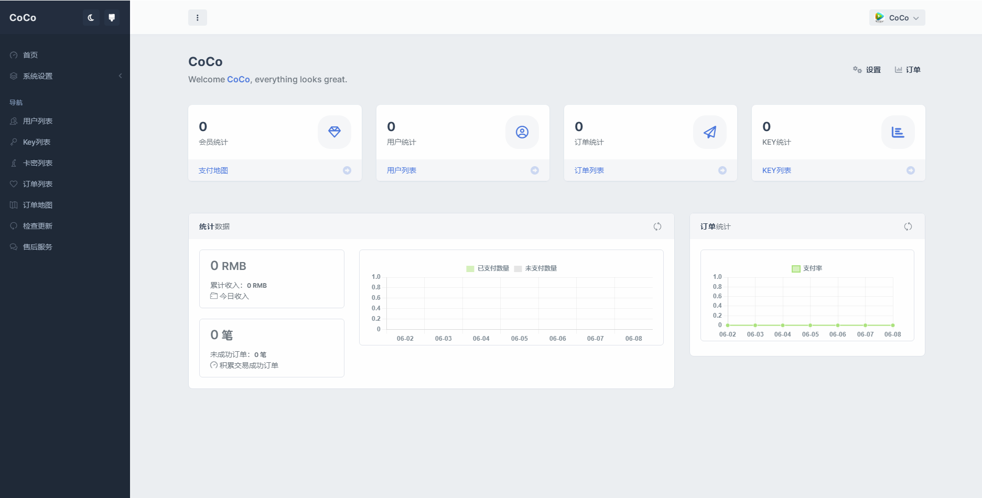Click the chart icon on KEY统计 card
982x498 pixels.
(x=898, y=132)
